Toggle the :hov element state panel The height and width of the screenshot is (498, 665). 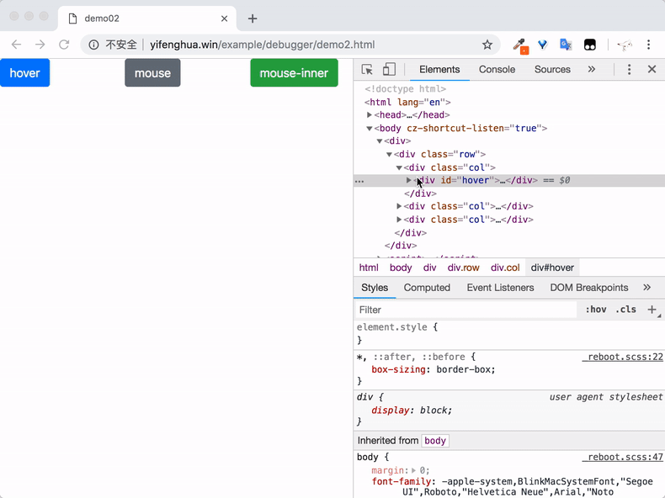coord(596,310)
